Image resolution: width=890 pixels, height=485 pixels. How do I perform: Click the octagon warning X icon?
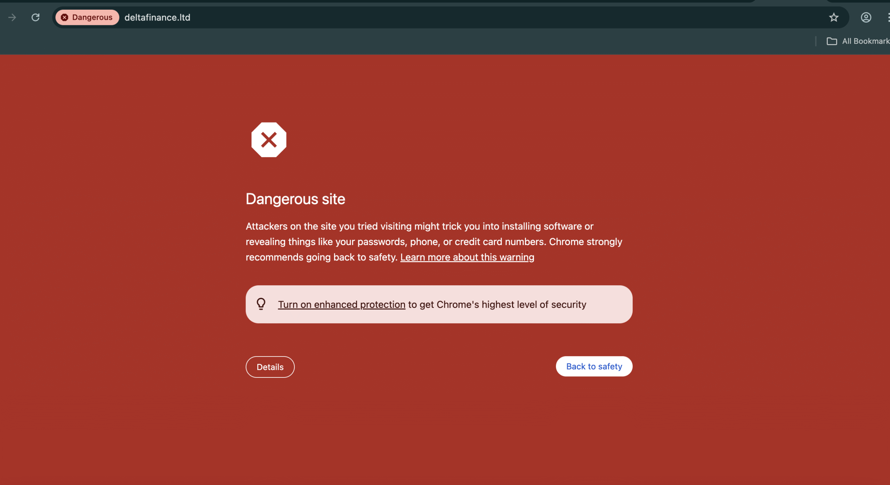coord(269,140)
